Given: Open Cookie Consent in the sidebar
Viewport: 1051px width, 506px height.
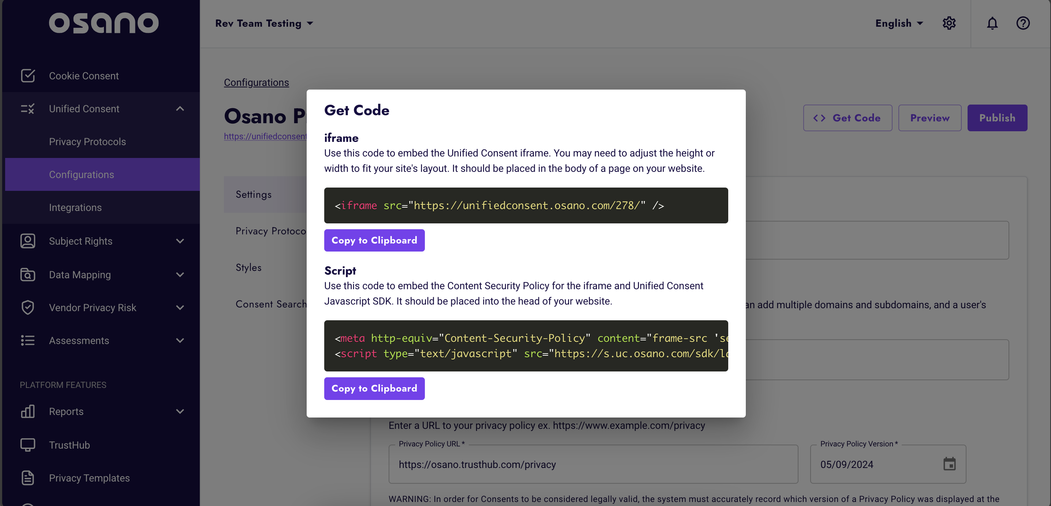Looking at the screenshot, I should click(84, 75).
